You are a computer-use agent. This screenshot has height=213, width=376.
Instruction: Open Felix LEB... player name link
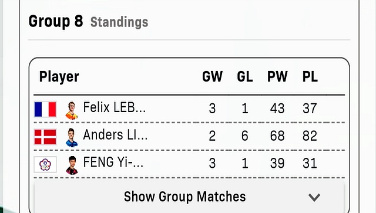[115, 107]
